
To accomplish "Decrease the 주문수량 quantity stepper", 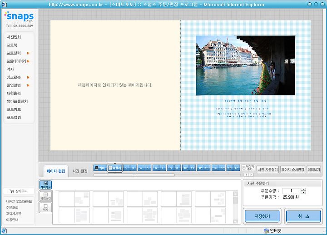I will (x=304, y=192).
